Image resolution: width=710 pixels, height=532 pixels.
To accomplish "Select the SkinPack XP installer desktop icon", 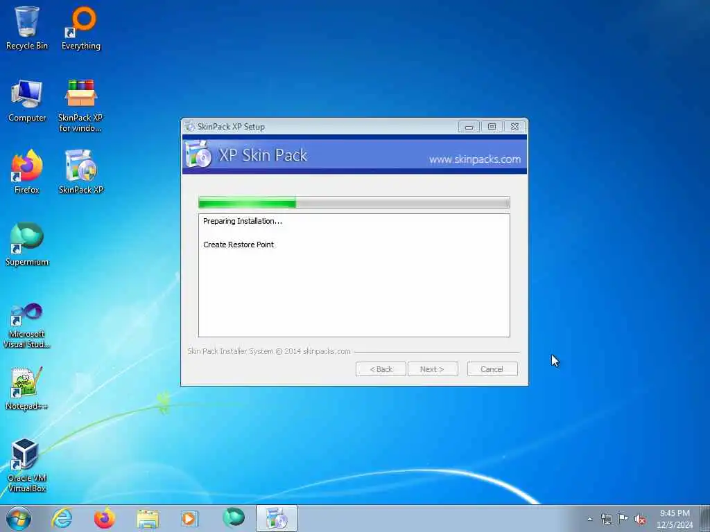I will [x=81, y=172].
